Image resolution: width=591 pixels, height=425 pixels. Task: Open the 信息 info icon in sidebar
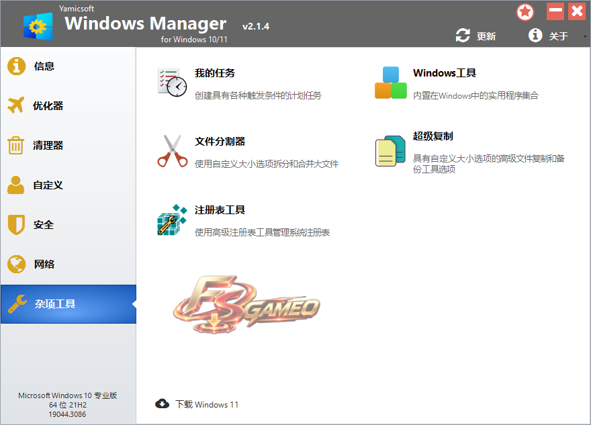tap(16, 66)
